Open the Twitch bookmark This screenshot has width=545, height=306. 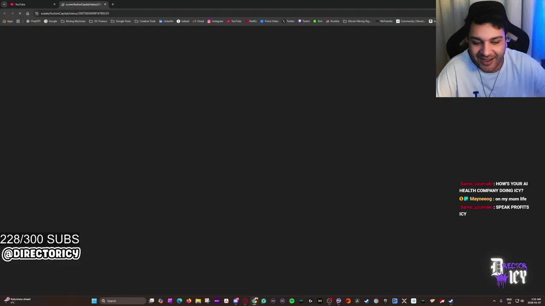[x=304, y=21]
